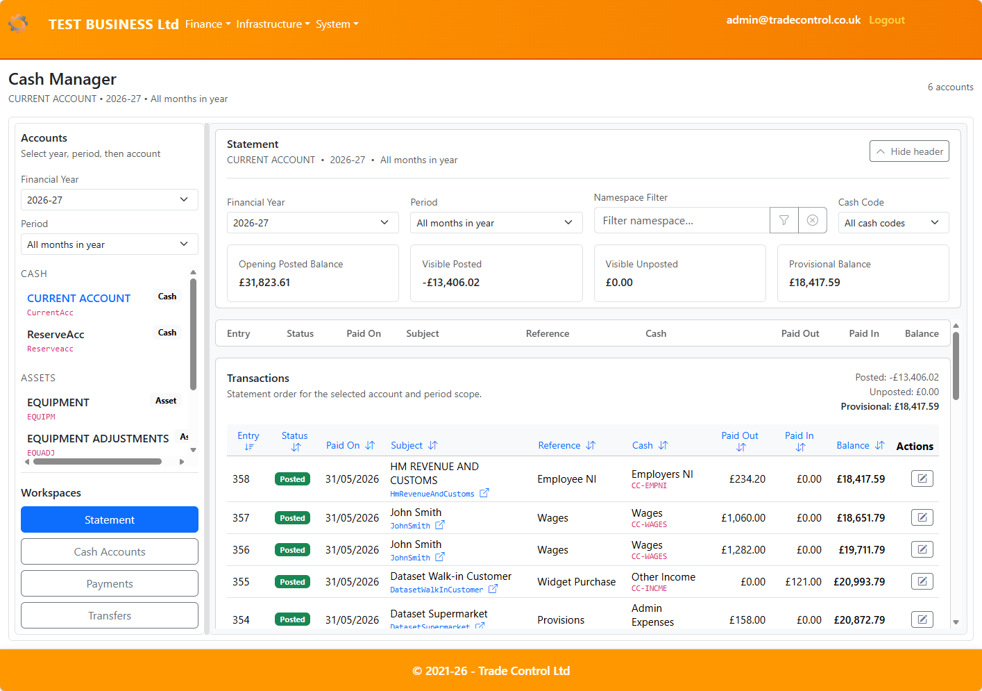
Task: Click balance £20,993.79 in entry 355
Action: tap(859, 582)
